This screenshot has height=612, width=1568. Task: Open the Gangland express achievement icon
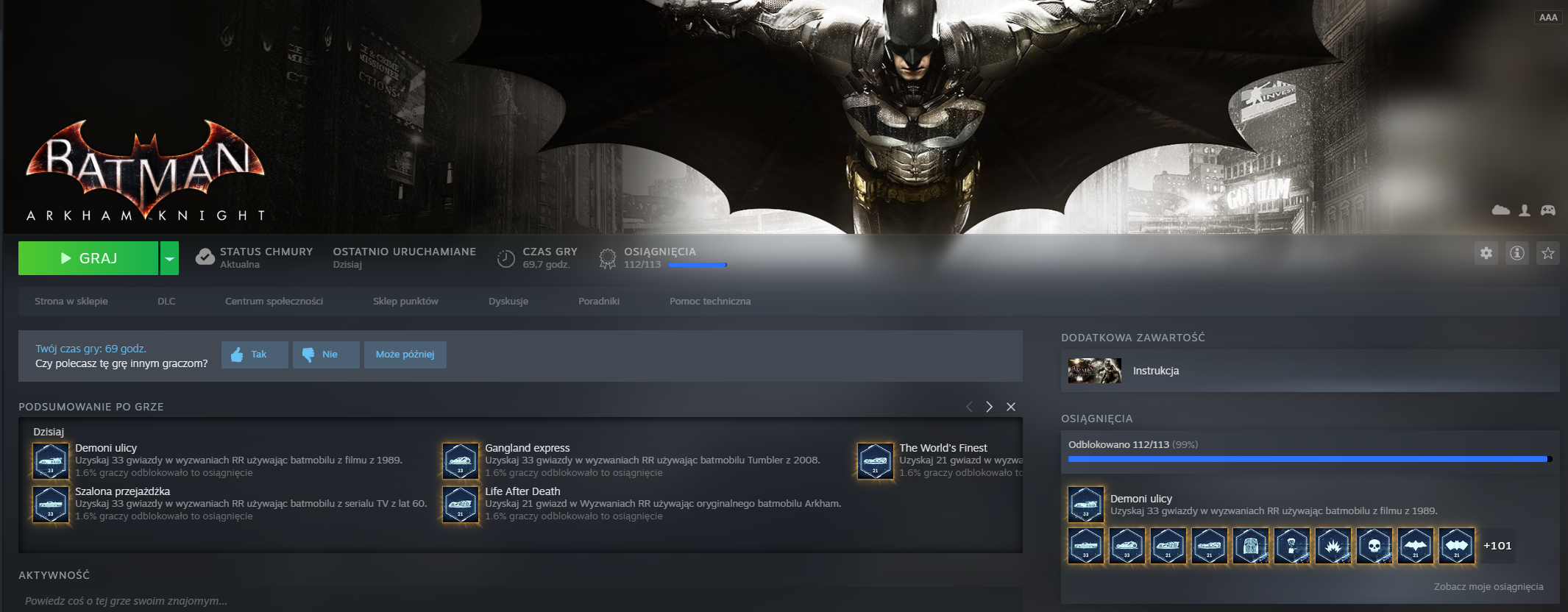point(461,460)
